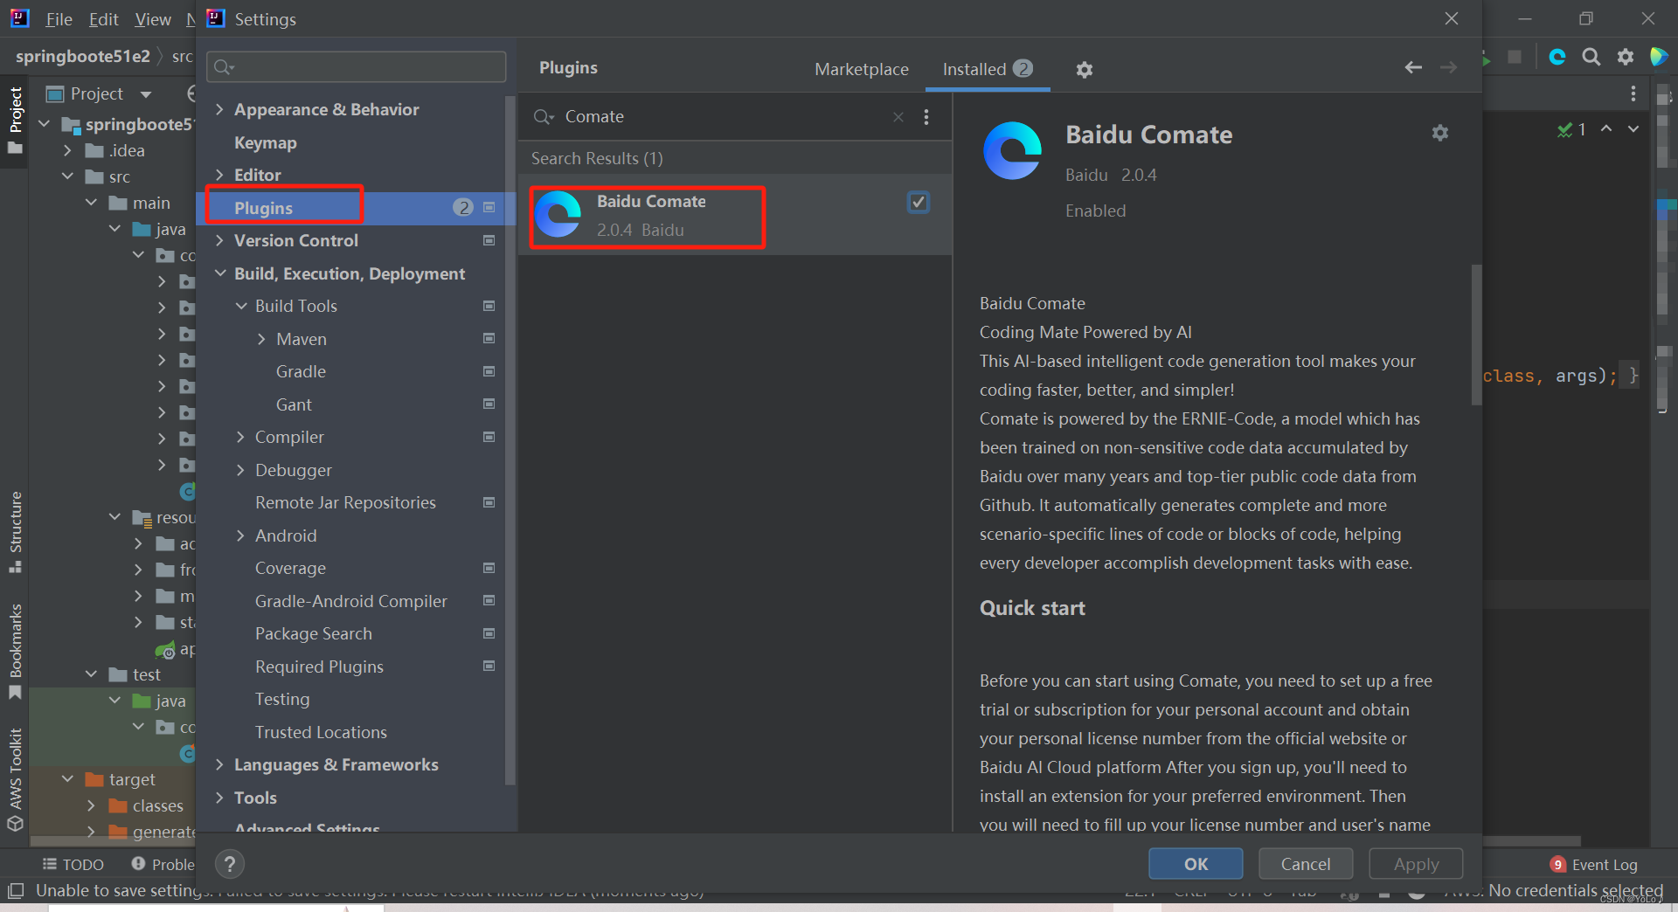Click the plugins gear settings icon
Viewport: 1678px width, 912px height.
coord(1085,70)
